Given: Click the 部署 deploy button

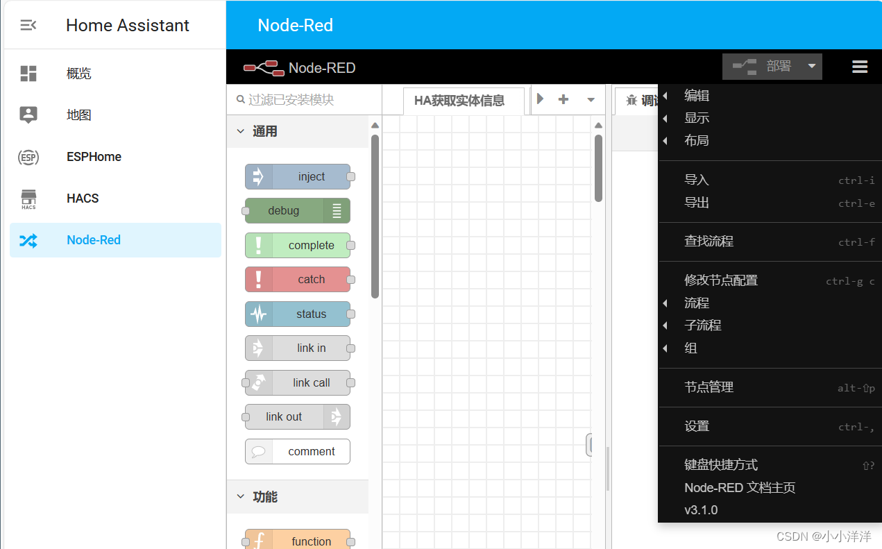Looking at the screenshot, I should click(x=772, y=67).
